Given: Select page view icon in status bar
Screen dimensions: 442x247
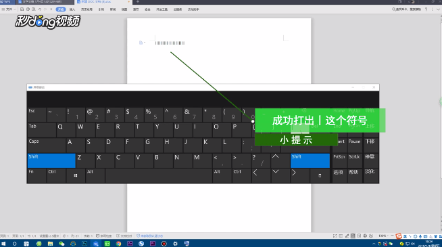Looking at the screenshot, I should (353, 235).
